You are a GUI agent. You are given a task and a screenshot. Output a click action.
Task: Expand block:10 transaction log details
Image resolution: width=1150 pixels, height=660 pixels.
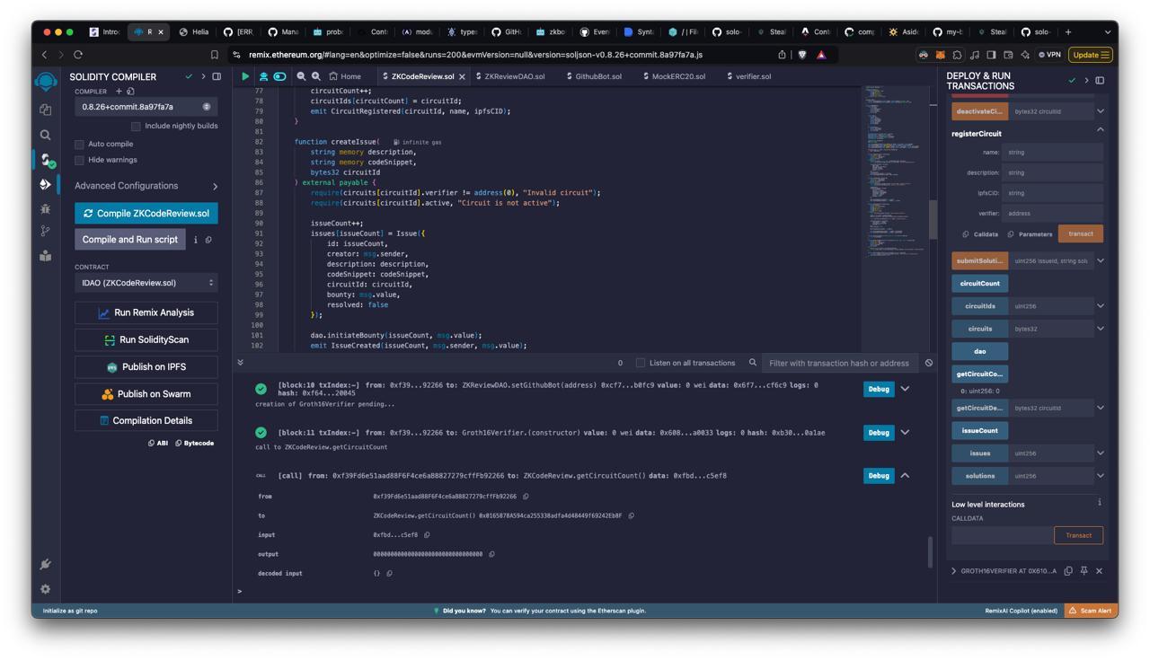click(905, 389)
